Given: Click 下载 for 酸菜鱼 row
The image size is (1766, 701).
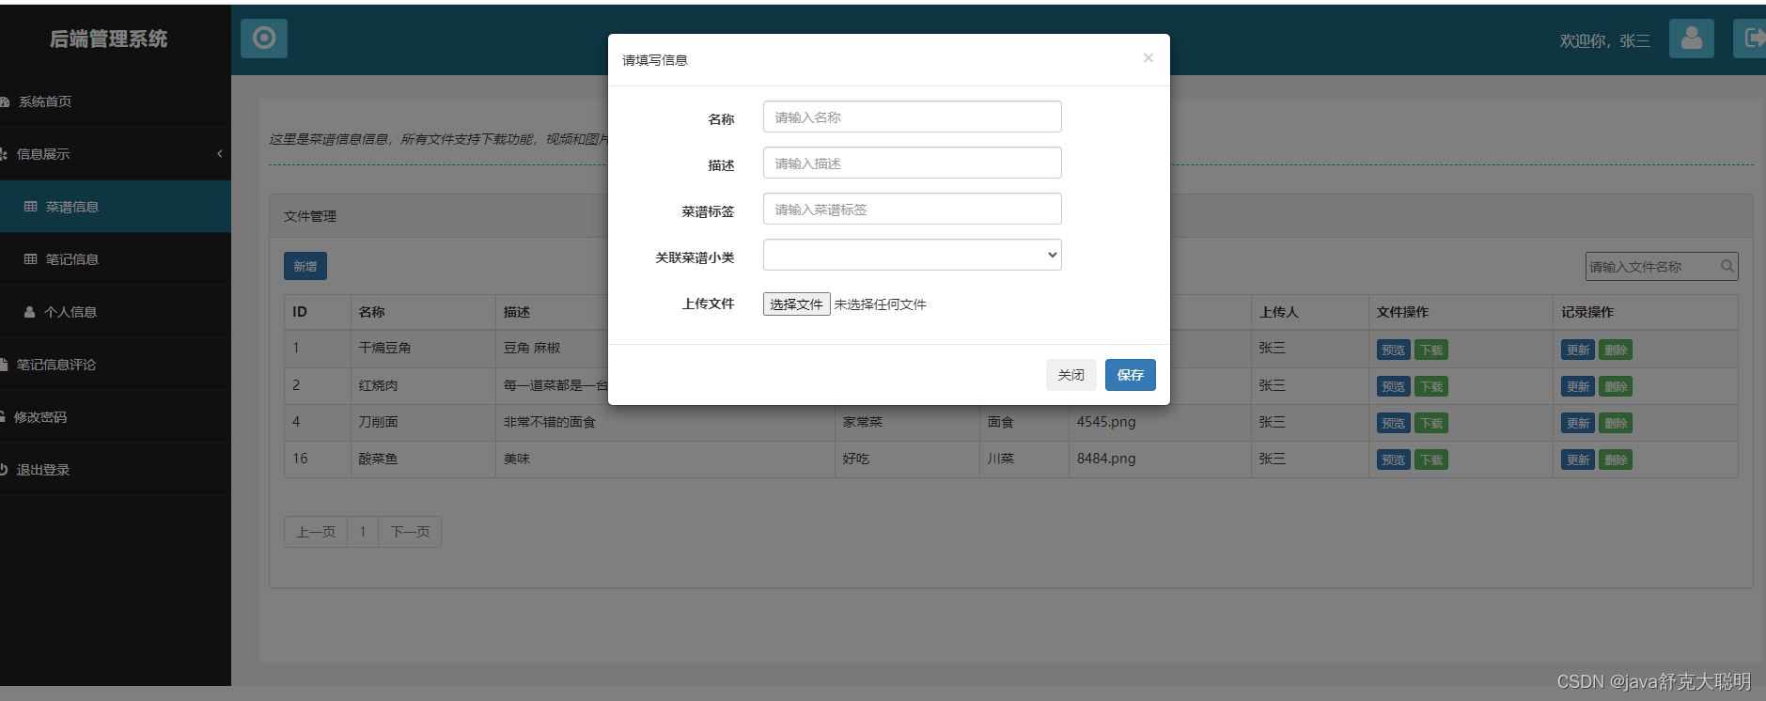Looking at the screenshot, I should click(x=1431, y=460).
